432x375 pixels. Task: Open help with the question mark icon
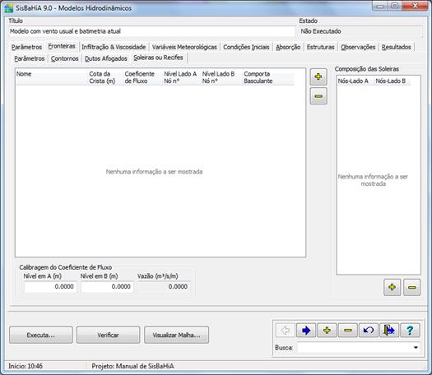click(410, 330)
